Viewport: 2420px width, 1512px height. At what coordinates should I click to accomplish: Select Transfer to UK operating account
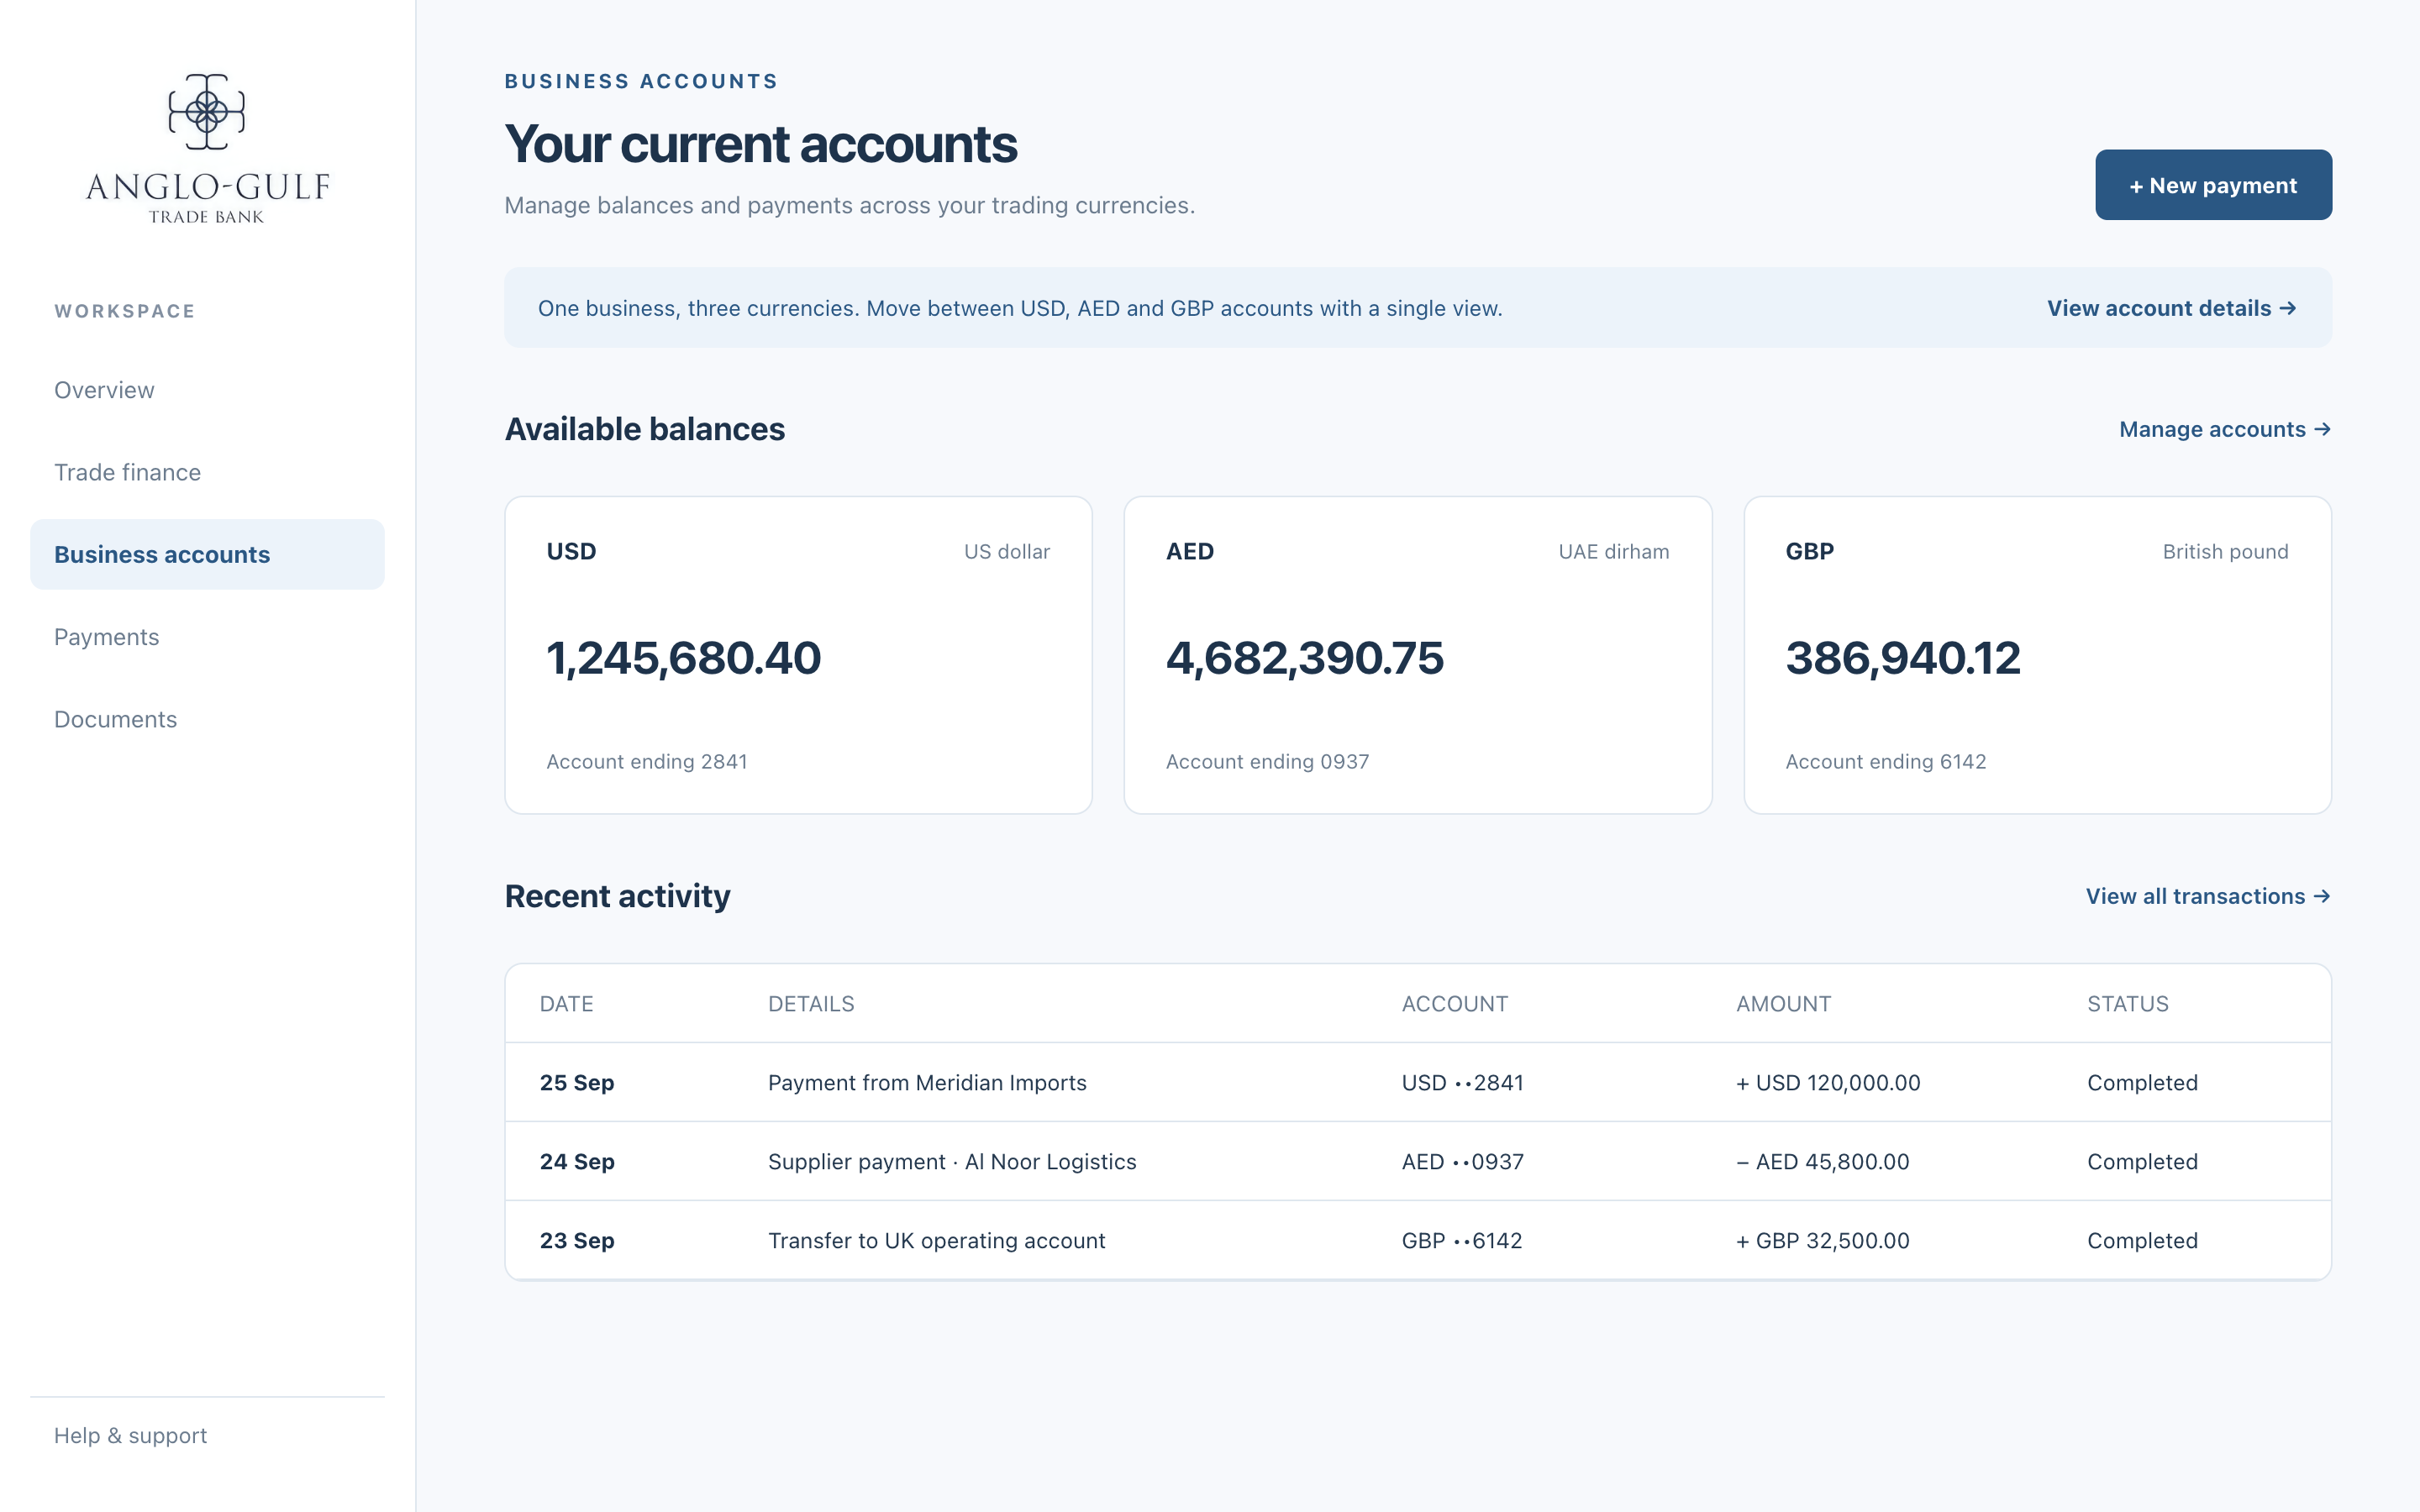pyautogui.click(x=1418, y=1240)
